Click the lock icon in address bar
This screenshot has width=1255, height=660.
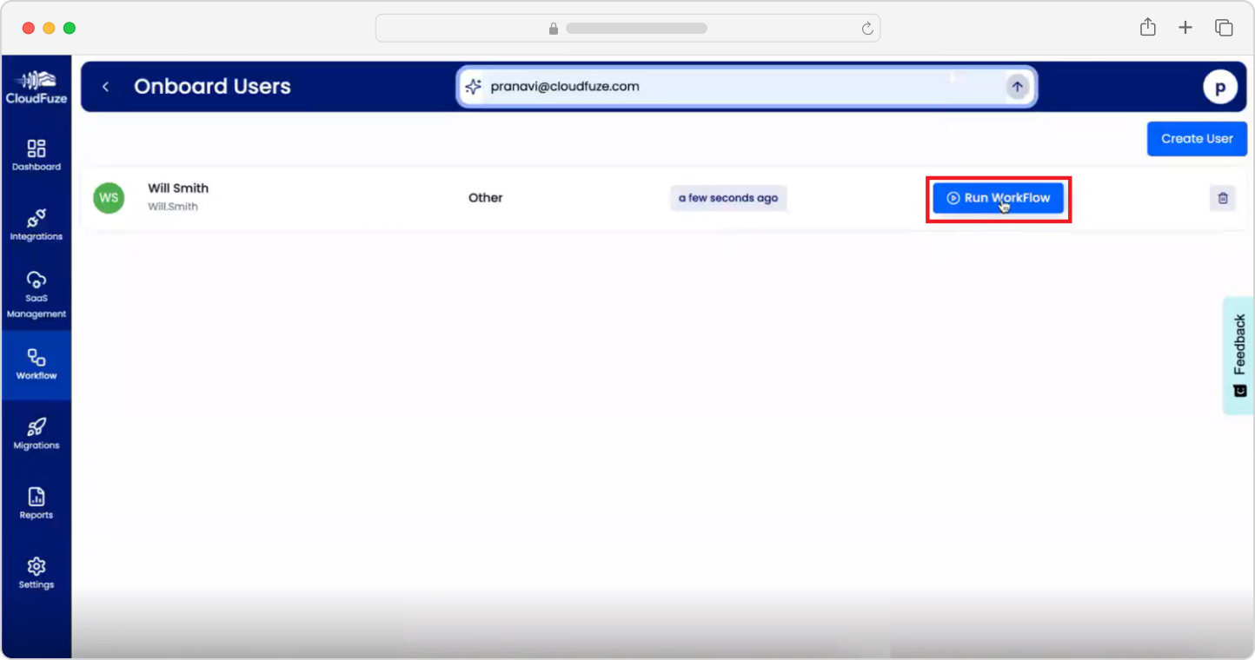click(554, 29)
